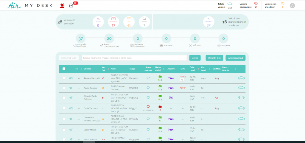The width and height of the screenshot is (305, 143).
Task: Click the Veicoli con shutdown heart icon
Action: [282, 4]
